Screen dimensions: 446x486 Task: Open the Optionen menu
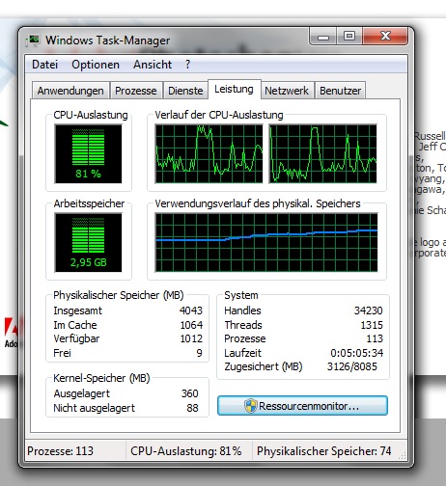pyautogui.click(x=96, y=65)
